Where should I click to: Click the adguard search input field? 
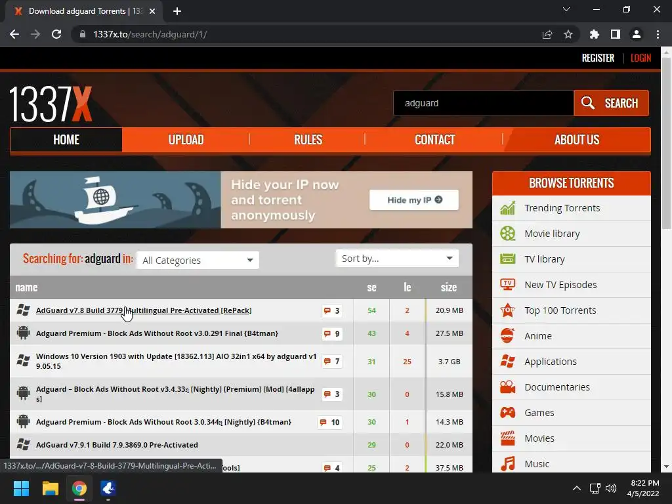point(484,103)
